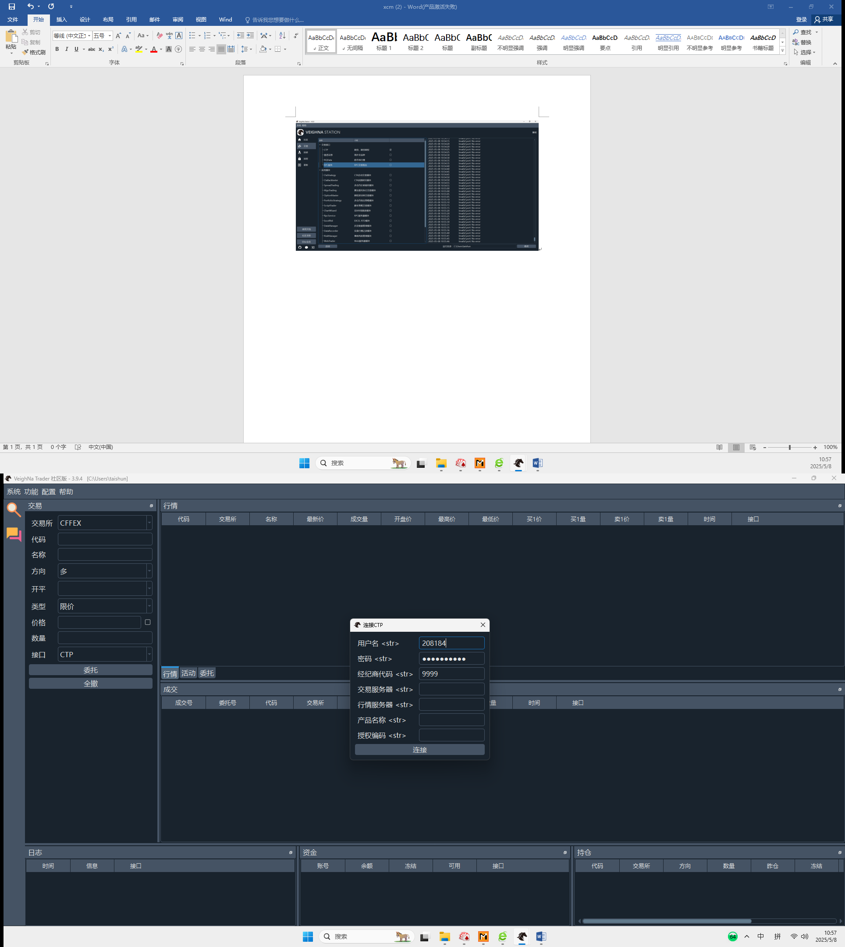The height and width of the screenshot is (947, 845).
Task: Click 共享 share button in Word
Action: coord(824,19)
